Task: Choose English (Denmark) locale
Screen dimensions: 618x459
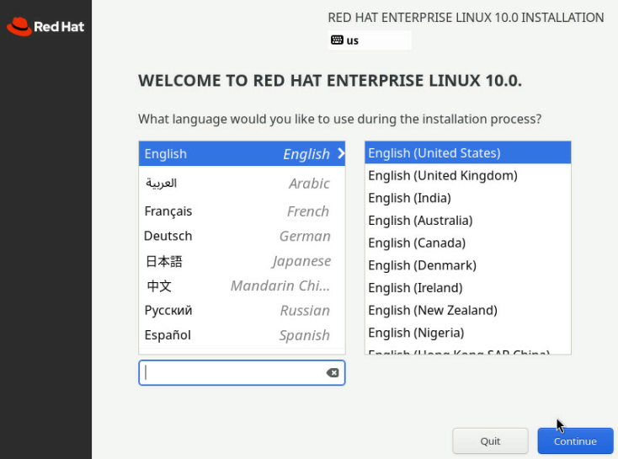Action: 468,265
